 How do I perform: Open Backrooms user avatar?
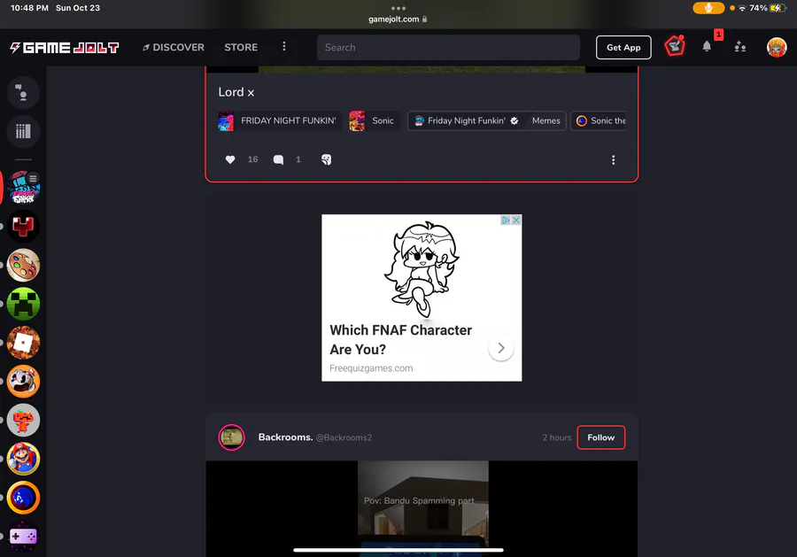[231, 437]
